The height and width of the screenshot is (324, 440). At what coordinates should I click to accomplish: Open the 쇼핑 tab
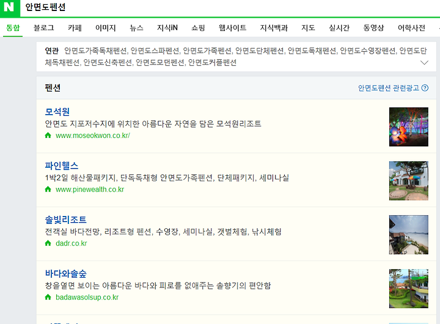tap(198, 27)
